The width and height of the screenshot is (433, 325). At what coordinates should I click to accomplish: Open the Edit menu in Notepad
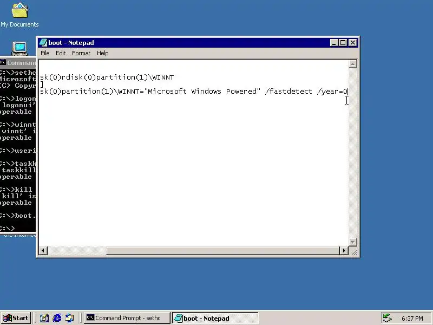click(61, 53)
